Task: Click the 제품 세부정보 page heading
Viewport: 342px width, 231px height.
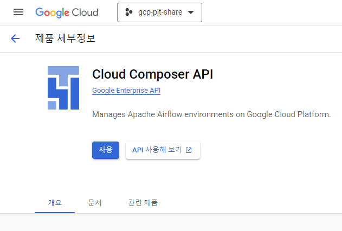Action: coord(65,39)
